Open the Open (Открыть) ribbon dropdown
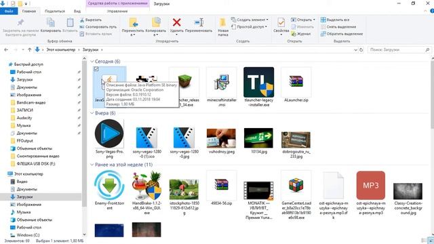This screenshot has width=434, height=244. 303,20
